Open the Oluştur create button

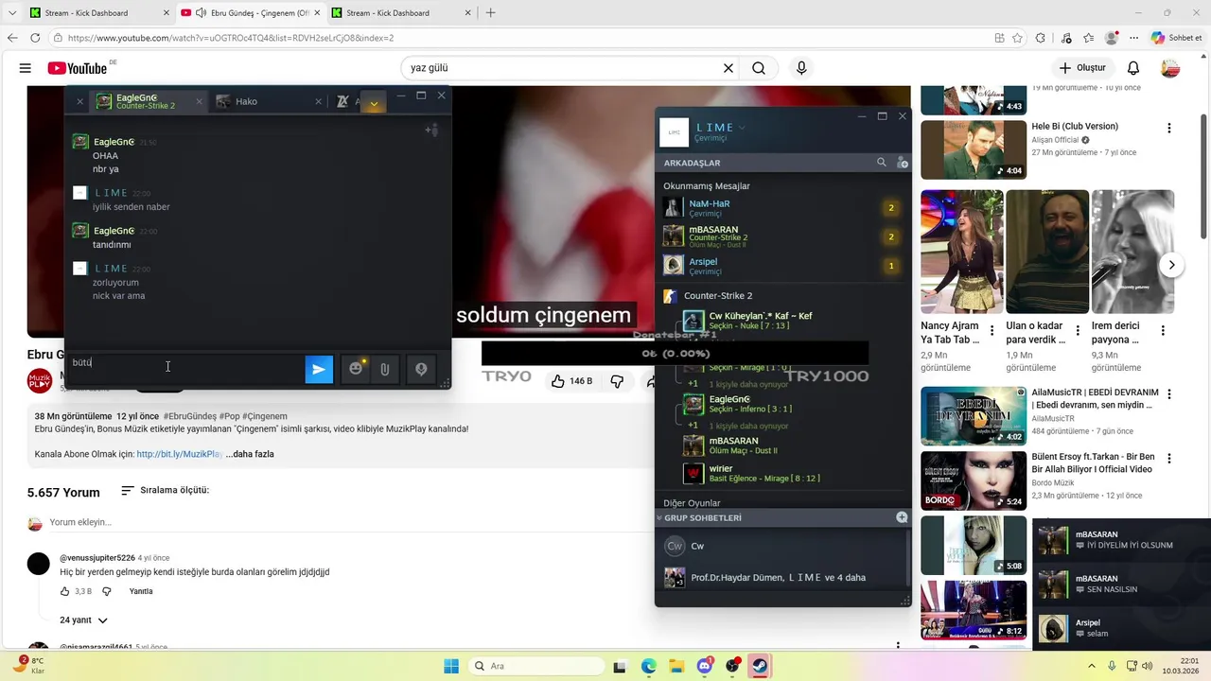click(x=1082, y=68)
